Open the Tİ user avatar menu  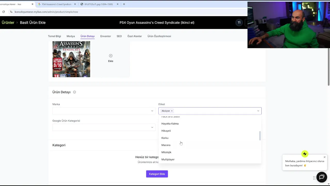239,22
